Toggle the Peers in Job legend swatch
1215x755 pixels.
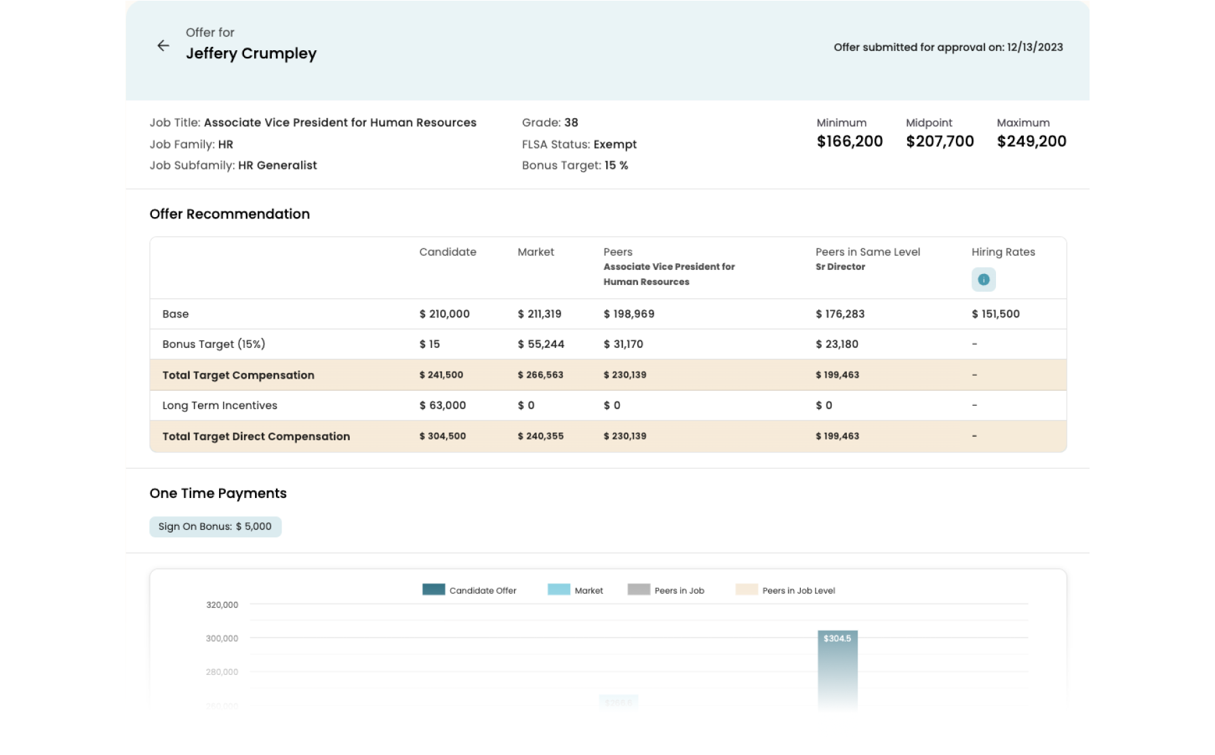coord(638,589)
